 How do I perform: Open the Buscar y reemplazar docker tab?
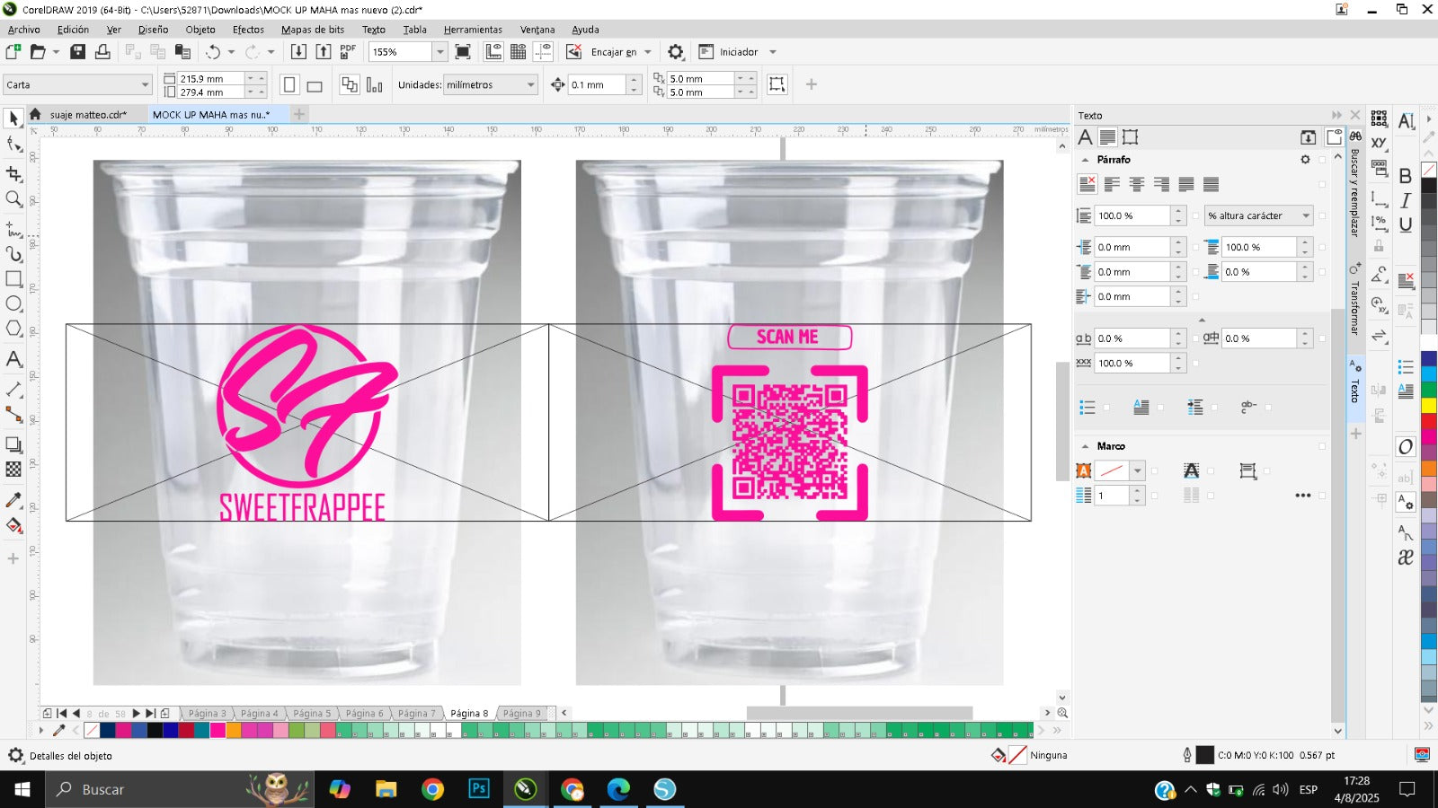coord(1354,184)
